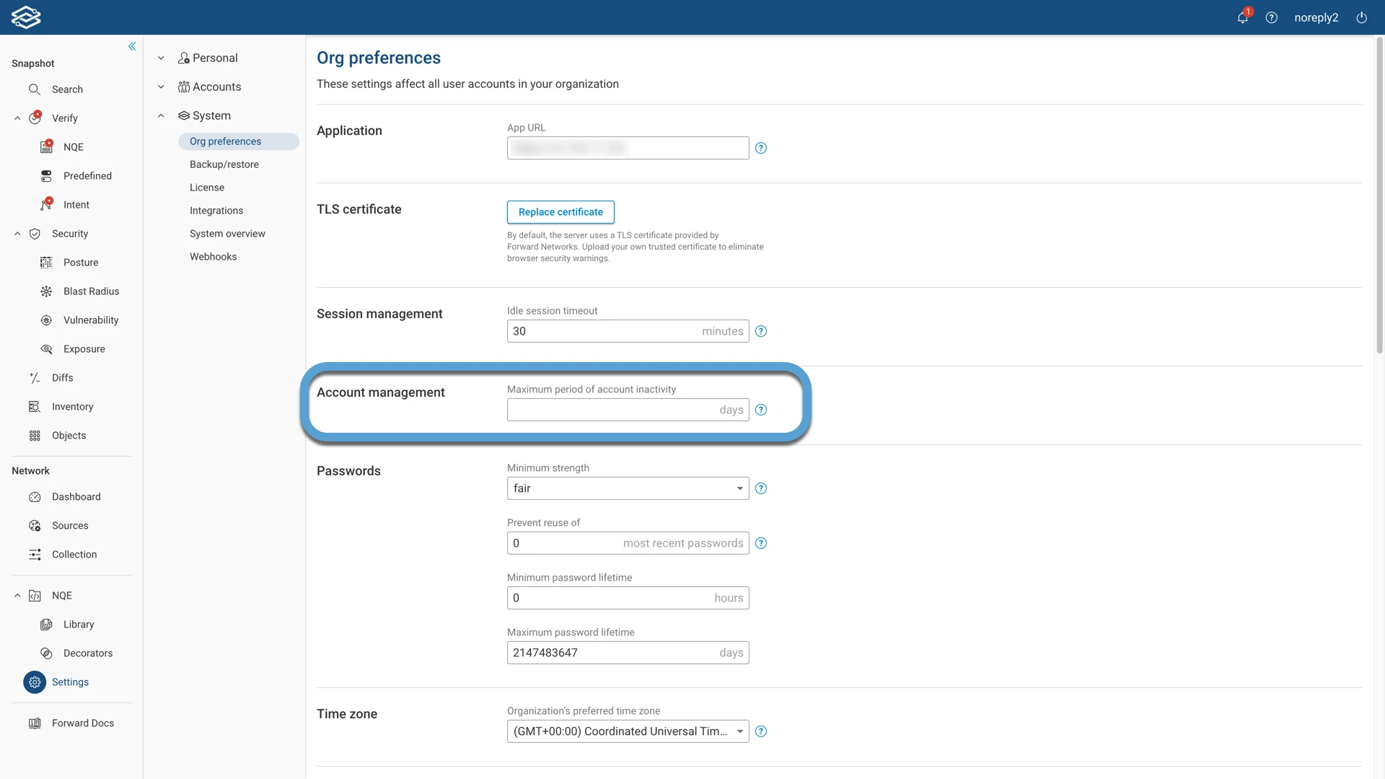Image resolution: width=1385 pixels, height=779 pixels.
Task: Open the Vulnerability sidebar item
Action: click(90, 320)
